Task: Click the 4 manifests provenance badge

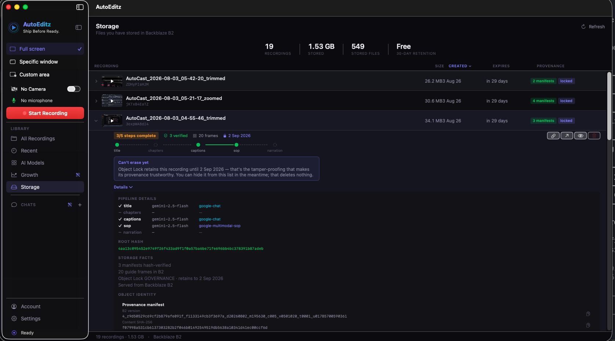Action: (543, 101)
